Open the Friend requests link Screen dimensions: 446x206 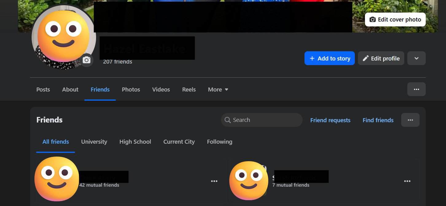click(x=330, y=120)
